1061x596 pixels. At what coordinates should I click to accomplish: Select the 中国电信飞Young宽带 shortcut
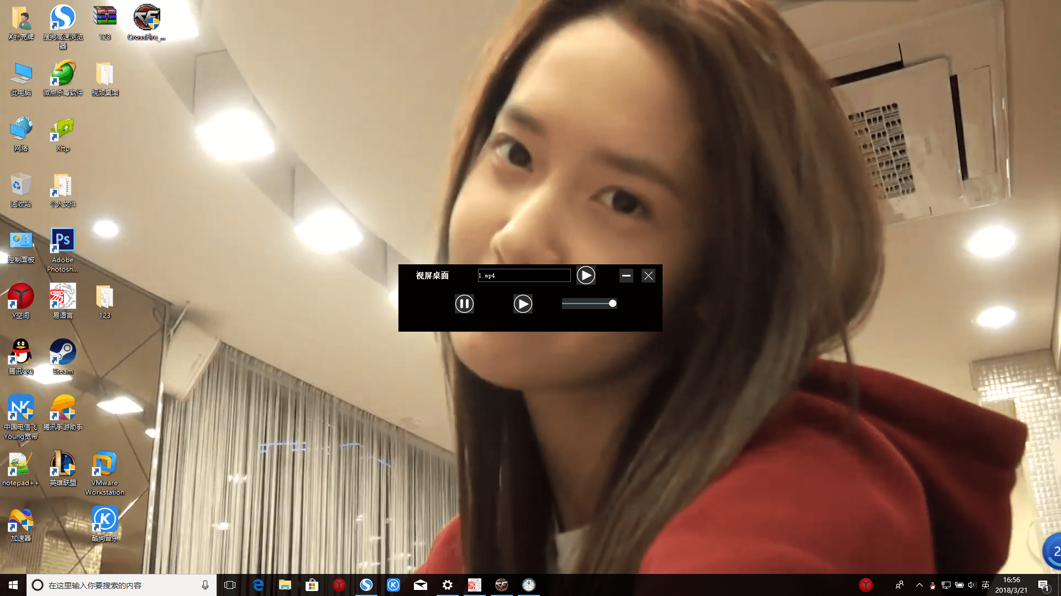(21, 417)
